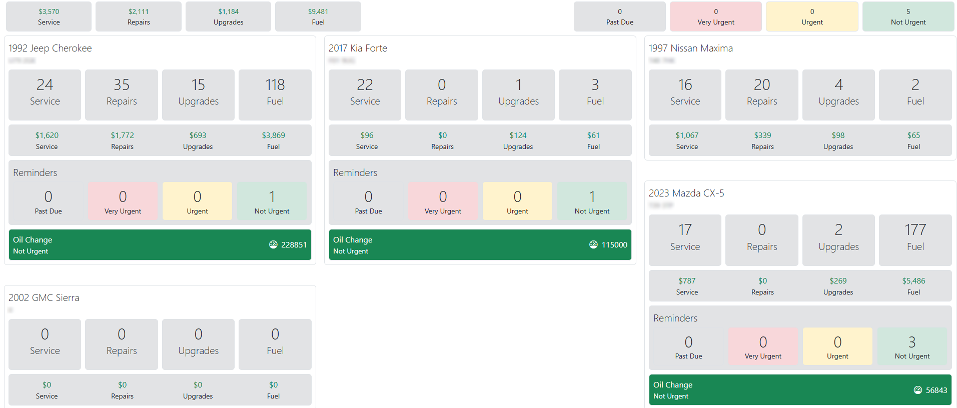The height and width of the screenshot is (408, 957).
Task: Select the top Not Urgent tile showing 5
Action: point(908,16)
